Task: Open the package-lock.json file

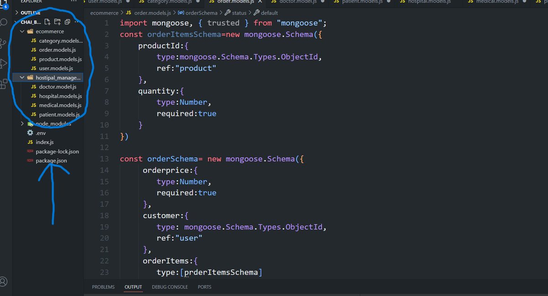Action: (x=57, y=151)
